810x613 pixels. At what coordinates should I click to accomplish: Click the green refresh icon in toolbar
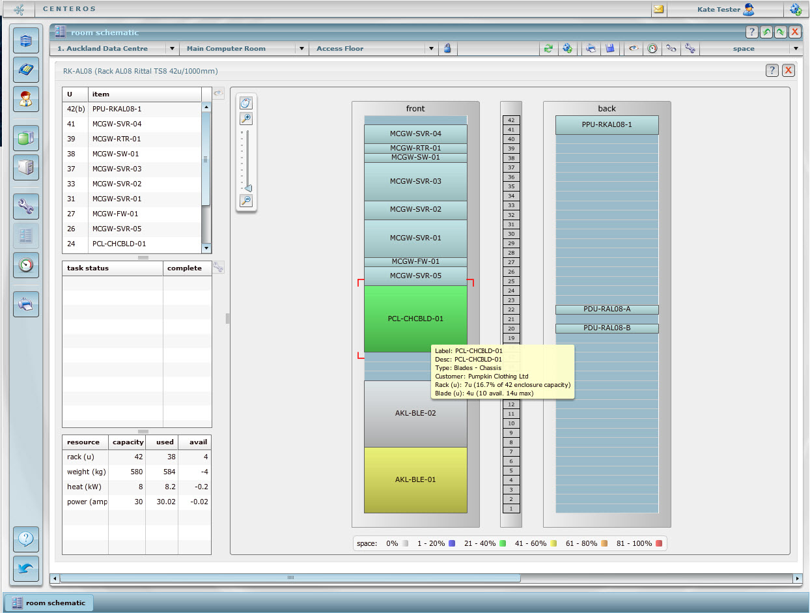pos(549,49)
